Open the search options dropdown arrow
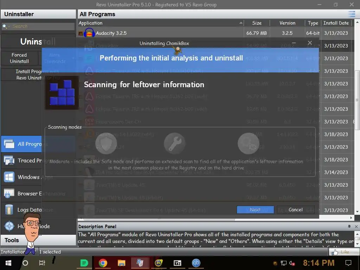 pyautogui.click(x=9, y=27)
